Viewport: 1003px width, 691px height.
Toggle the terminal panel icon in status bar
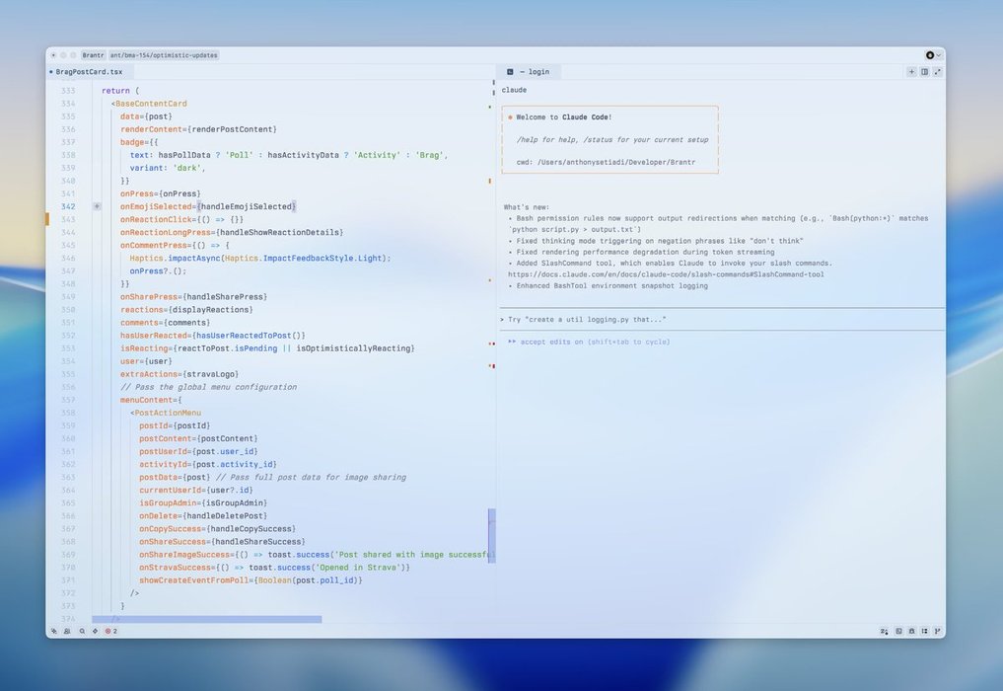(x=898, y=631)
